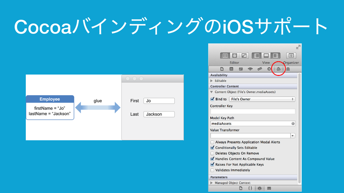This screenshot has width=344, height=193.
Task: Click the Employee box title
Action: coord(50,99)
